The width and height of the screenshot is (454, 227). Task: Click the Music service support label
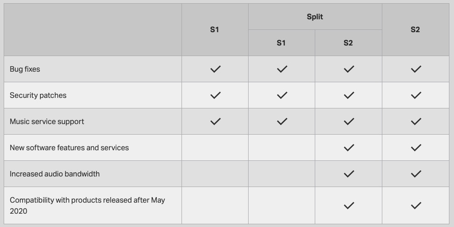[x=47, y=121]
